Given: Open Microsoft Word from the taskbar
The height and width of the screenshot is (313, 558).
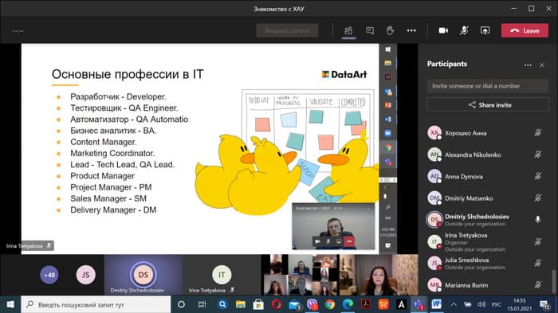Looking at the screenshot, I should pos(436,304).
